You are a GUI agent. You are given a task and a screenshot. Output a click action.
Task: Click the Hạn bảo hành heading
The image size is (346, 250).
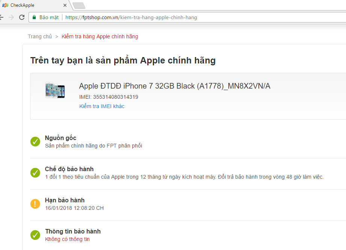tap(65, 200)
